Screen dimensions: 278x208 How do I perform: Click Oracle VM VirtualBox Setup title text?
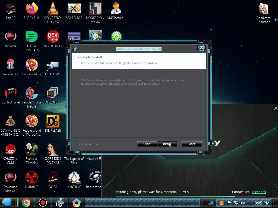pyautogui.click(x=139, y=49)
